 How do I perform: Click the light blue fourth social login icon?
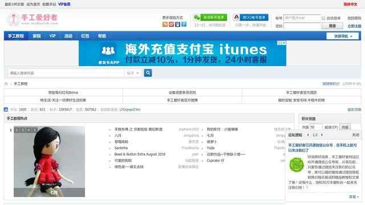(184, 24)
